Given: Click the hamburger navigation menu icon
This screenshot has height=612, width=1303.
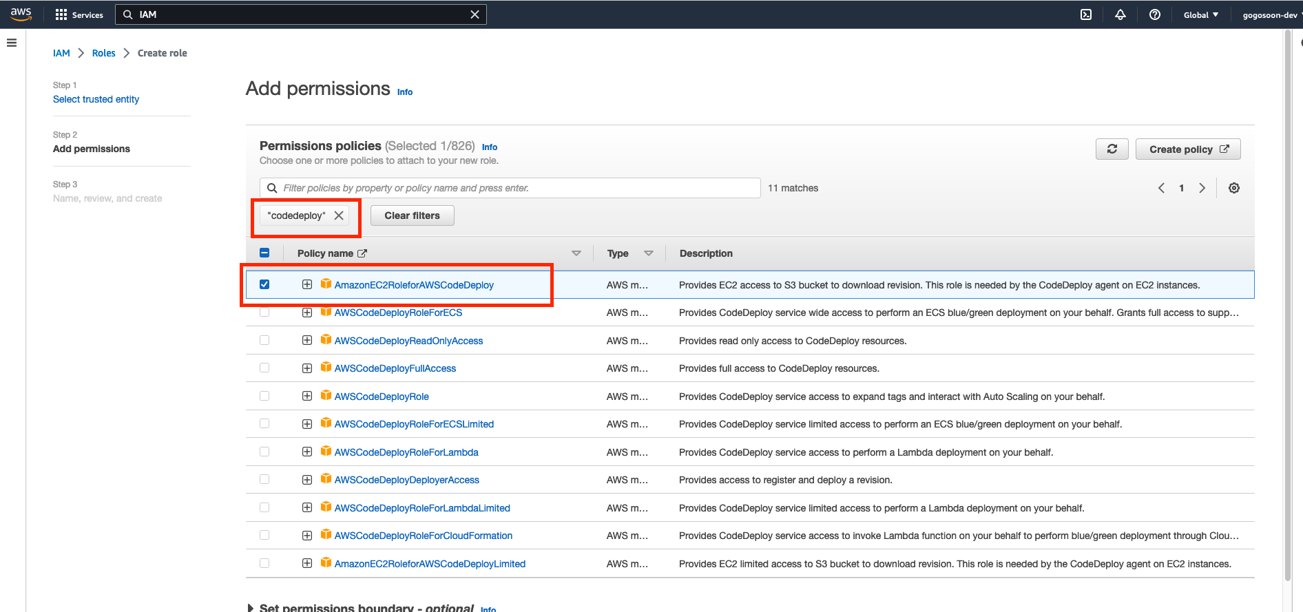Looking at the screenshot, I should 12,43.
